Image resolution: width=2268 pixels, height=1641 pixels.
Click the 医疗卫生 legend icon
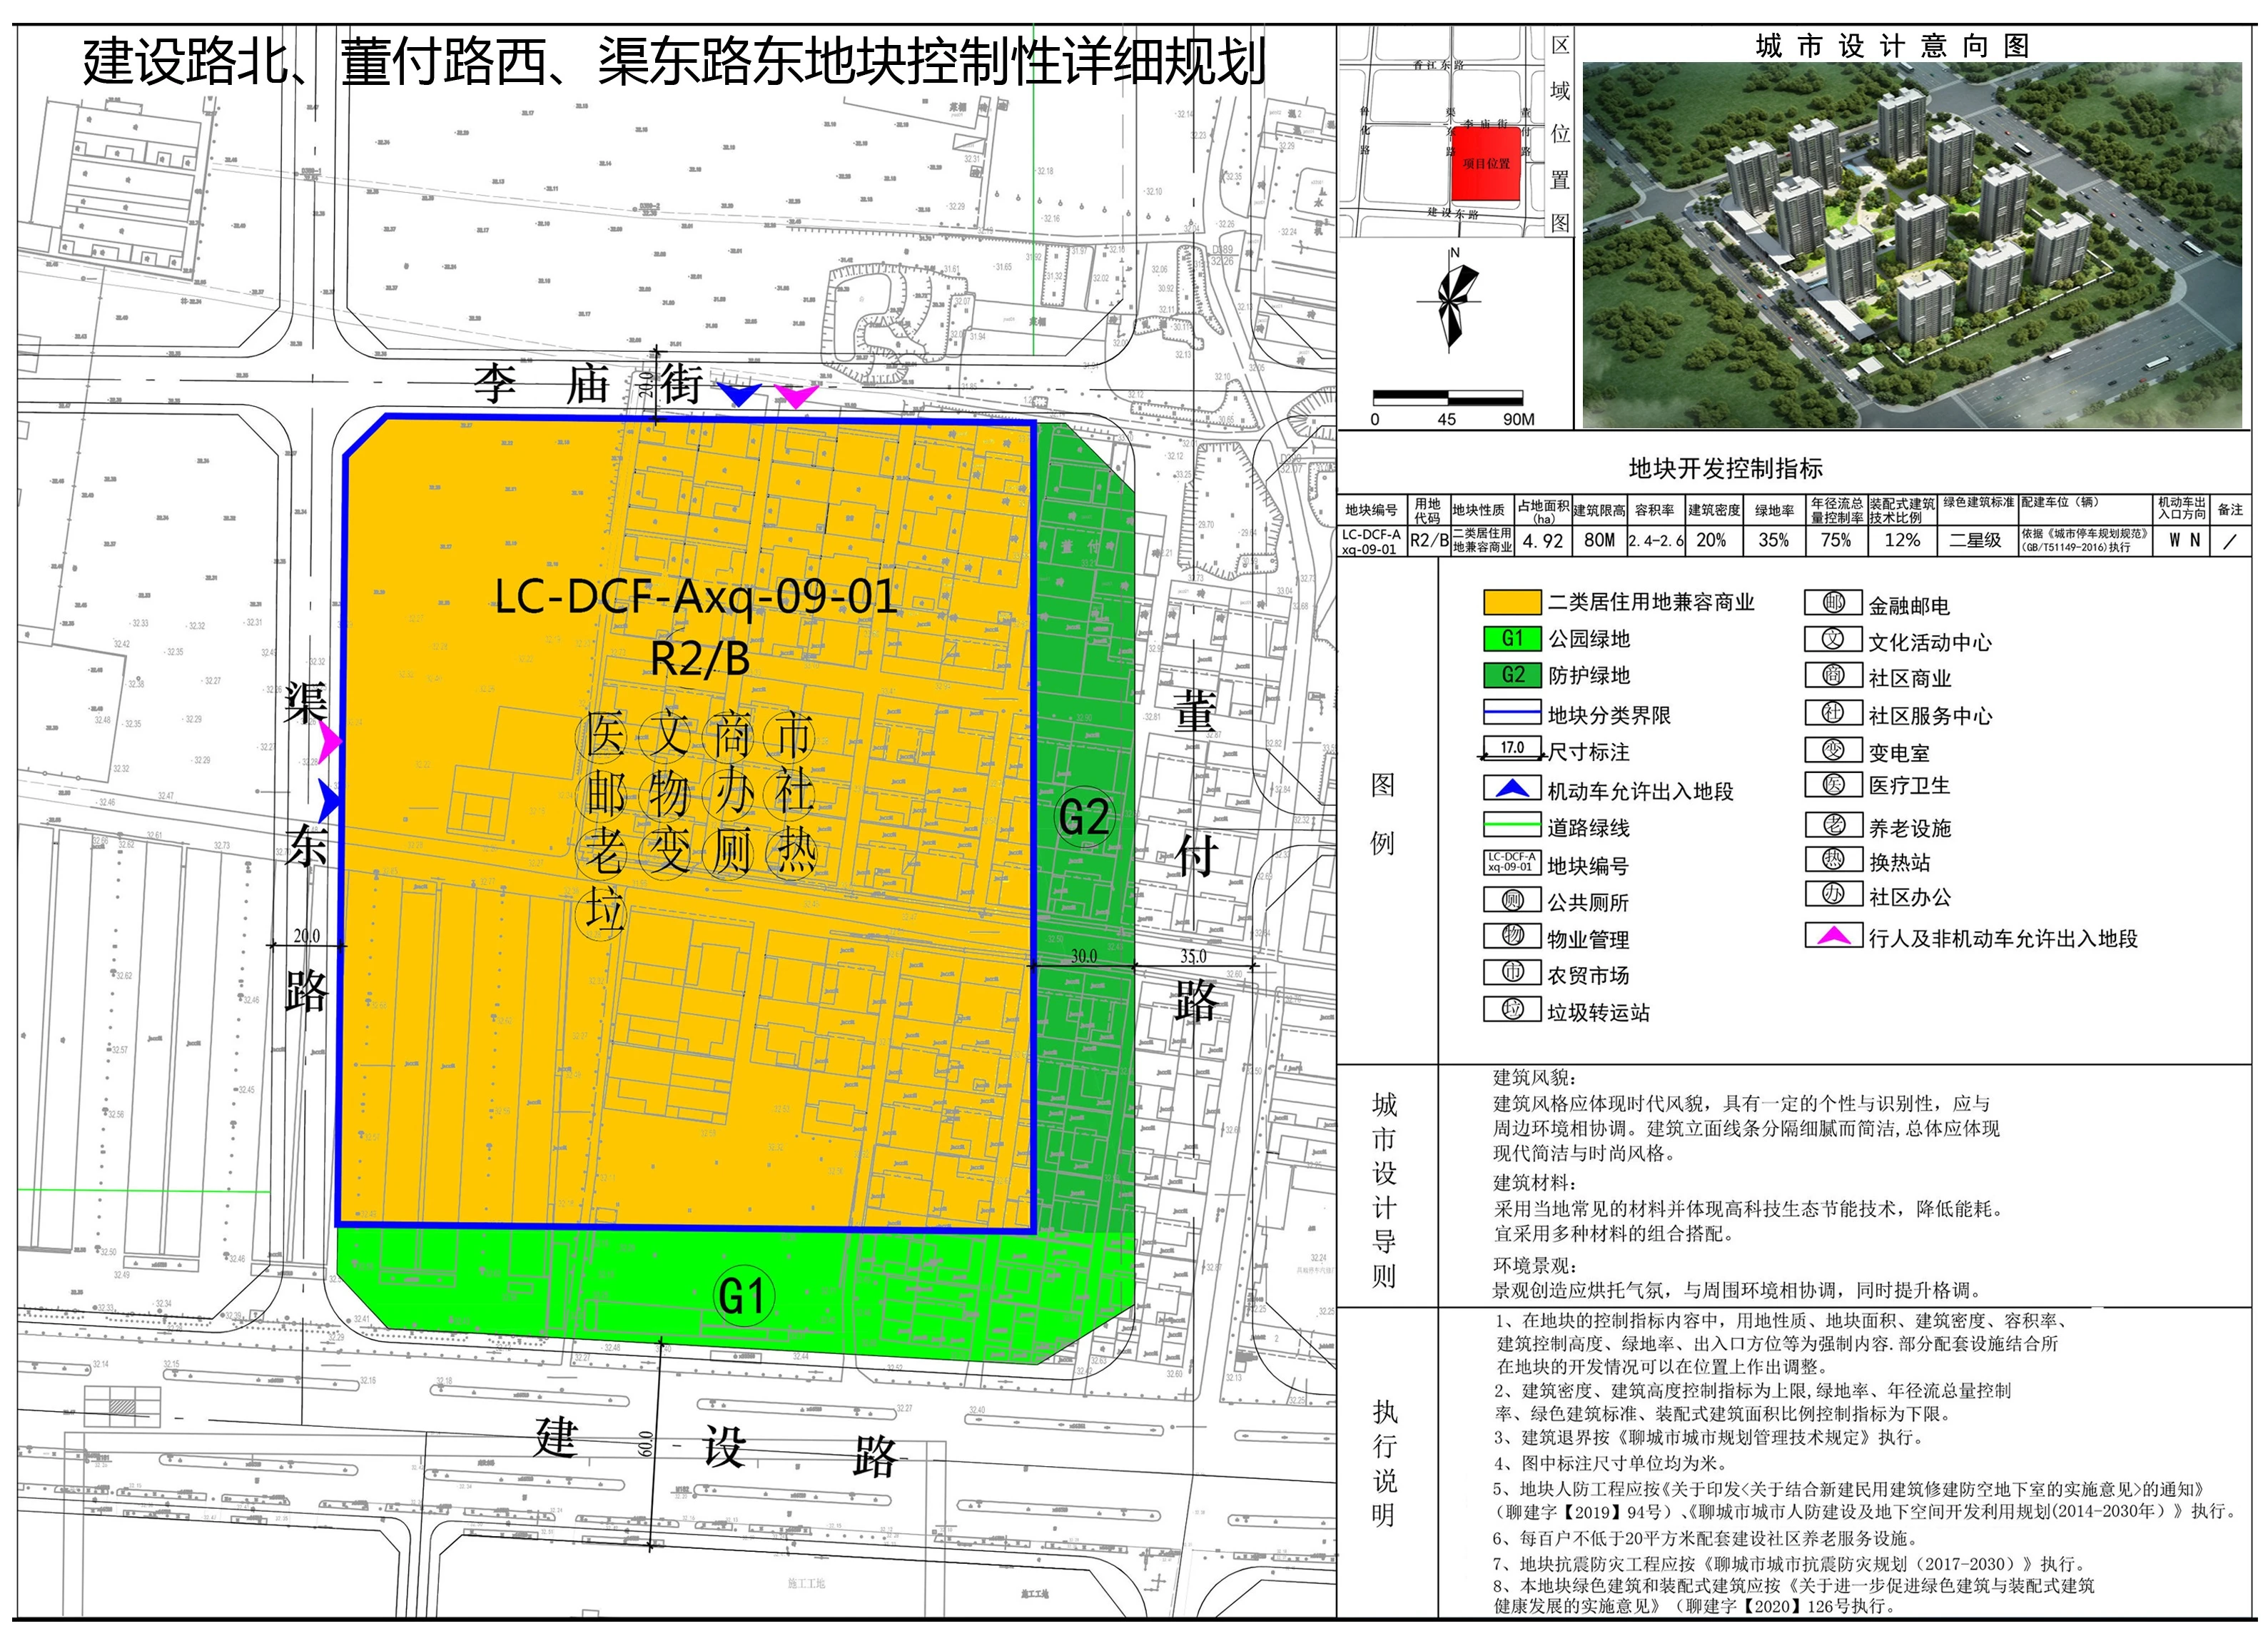coord(1833,785)
